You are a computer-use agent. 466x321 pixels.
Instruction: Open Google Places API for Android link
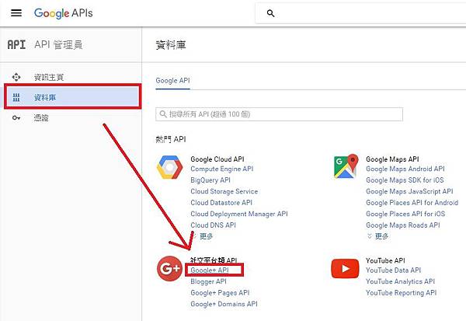[412, 203]
